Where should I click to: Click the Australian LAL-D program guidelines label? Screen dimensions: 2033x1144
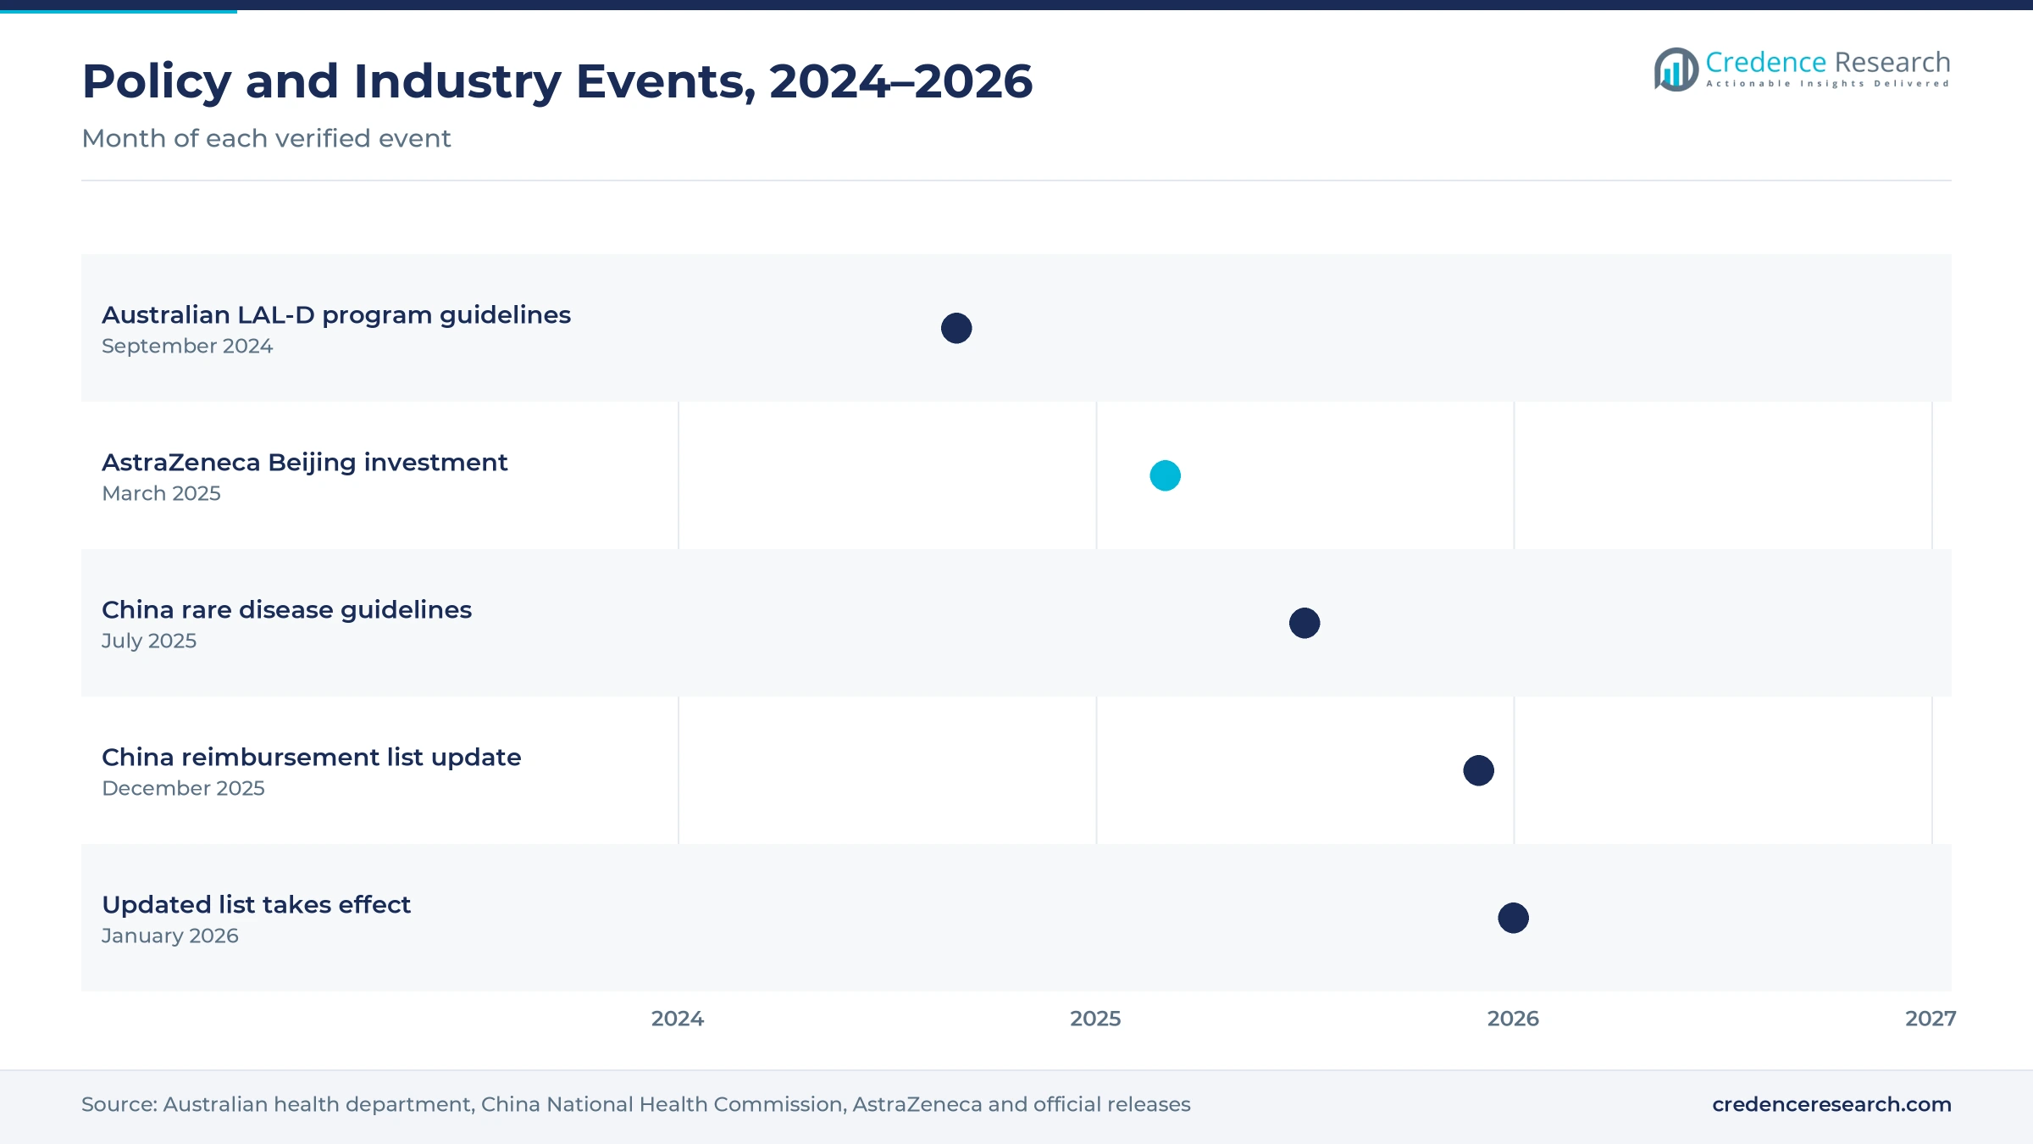[336, 315]
